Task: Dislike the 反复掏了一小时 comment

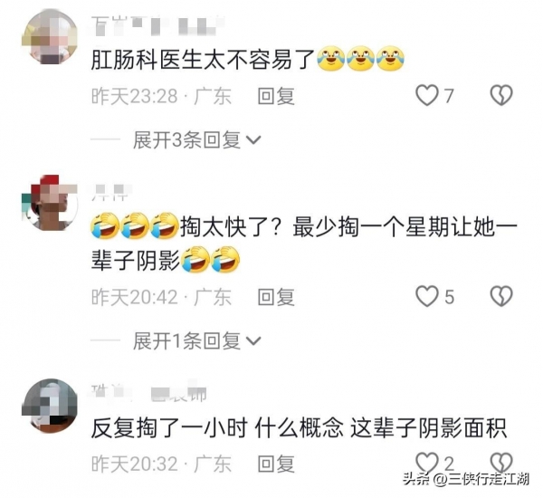Action: point(501,463)
